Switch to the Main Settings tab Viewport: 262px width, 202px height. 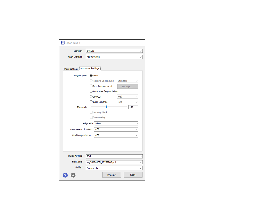click(71, 69)
